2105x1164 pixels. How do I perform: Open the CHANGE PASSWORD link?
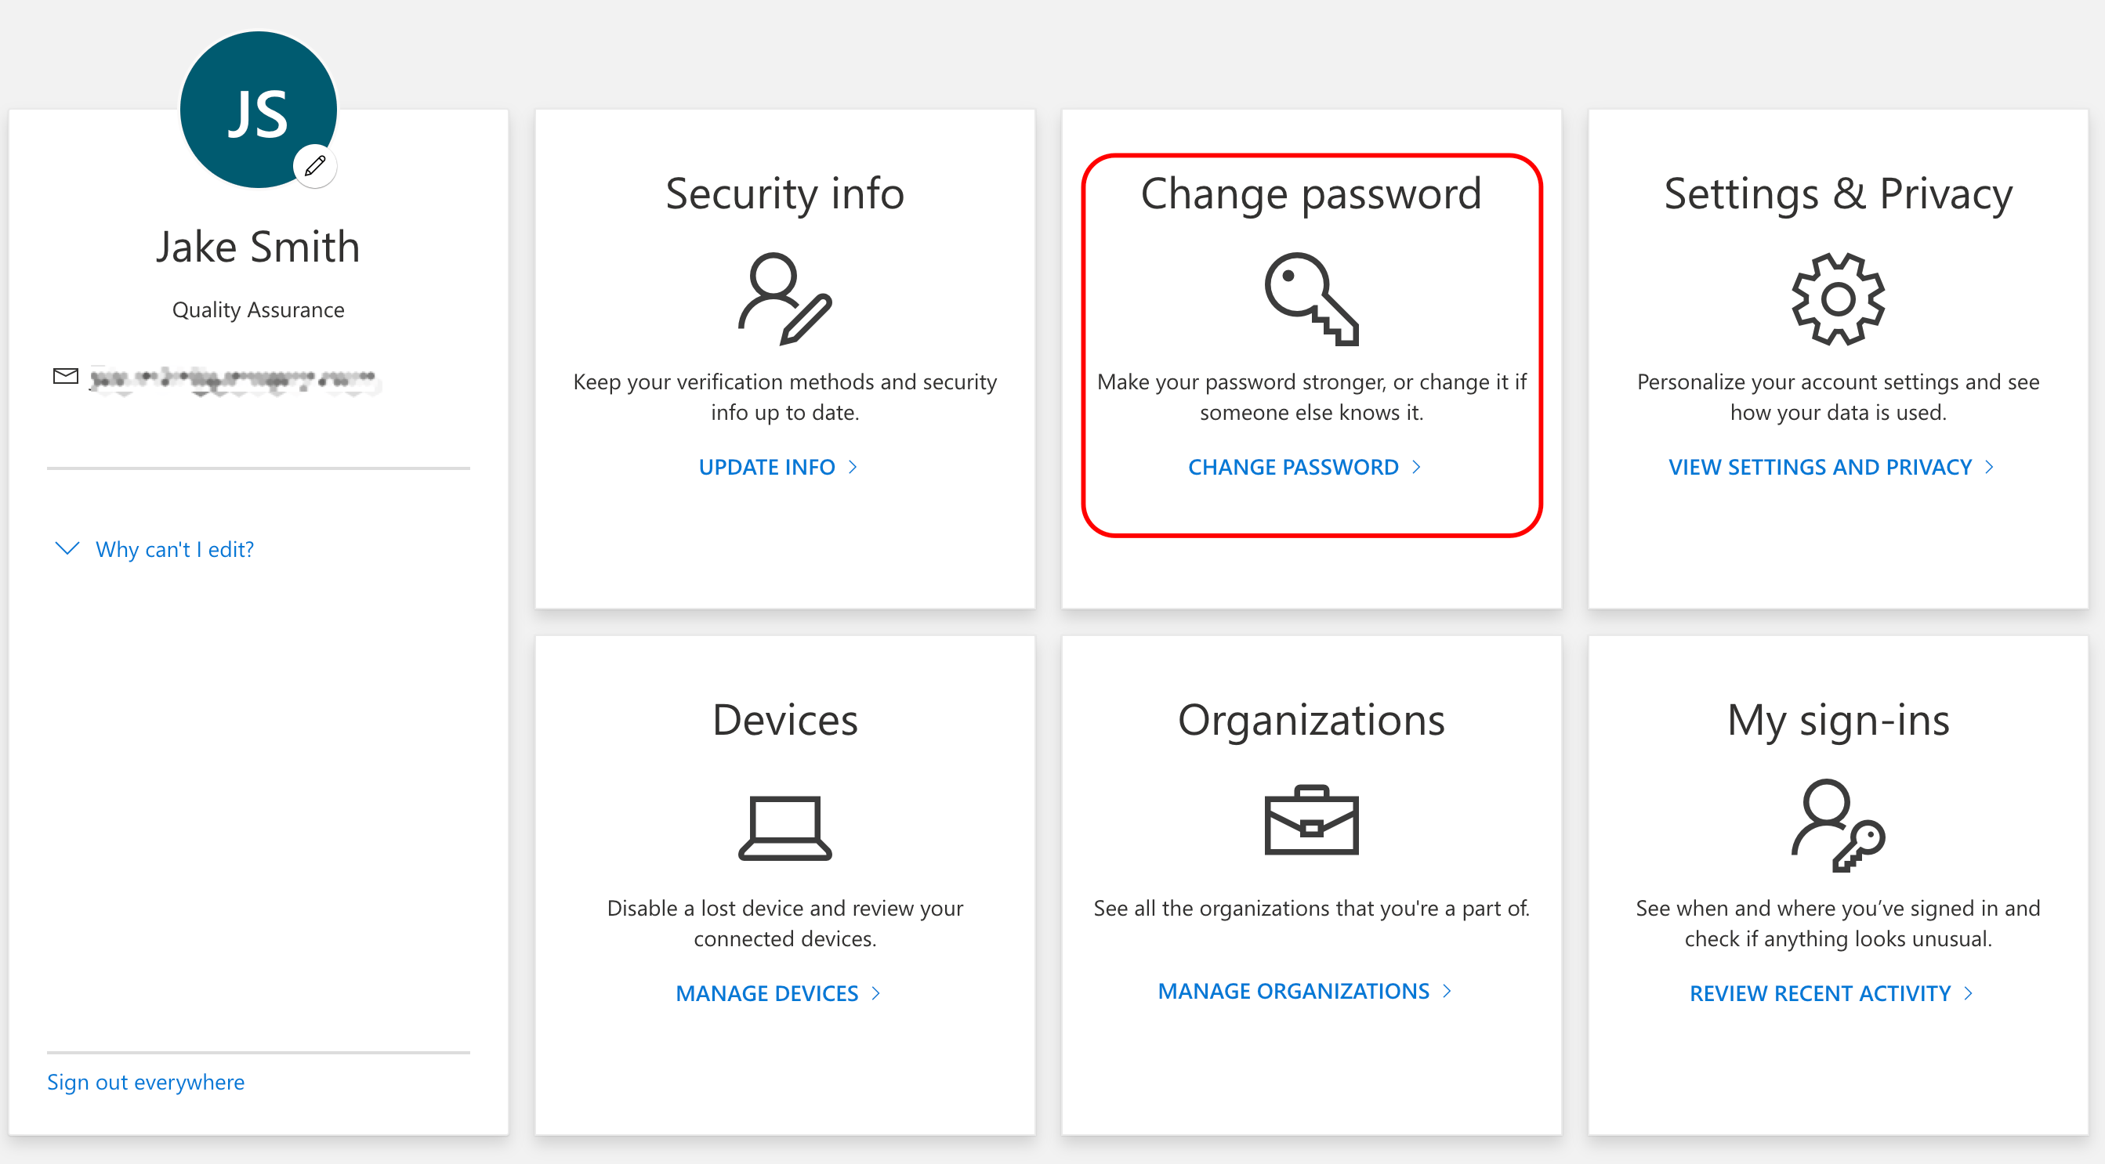[x=1293, y=466]
